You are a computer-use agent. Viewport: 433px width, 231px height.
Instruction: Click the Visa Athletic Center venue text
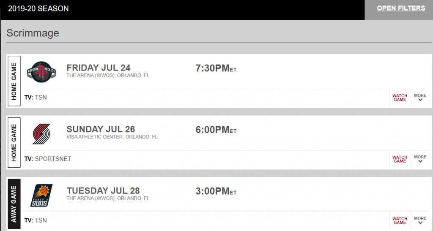112,137
